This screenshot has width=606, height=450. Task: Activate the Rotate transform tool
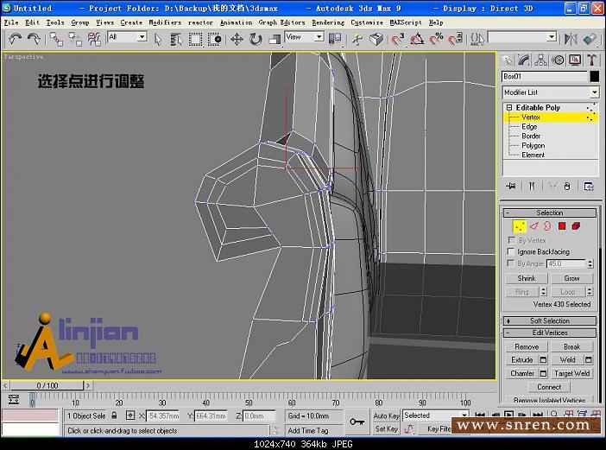tap(256, 39)
